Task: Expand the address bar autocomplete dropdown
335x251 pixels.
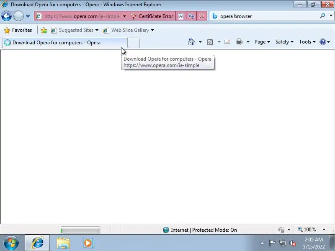Action: (124, 16)
